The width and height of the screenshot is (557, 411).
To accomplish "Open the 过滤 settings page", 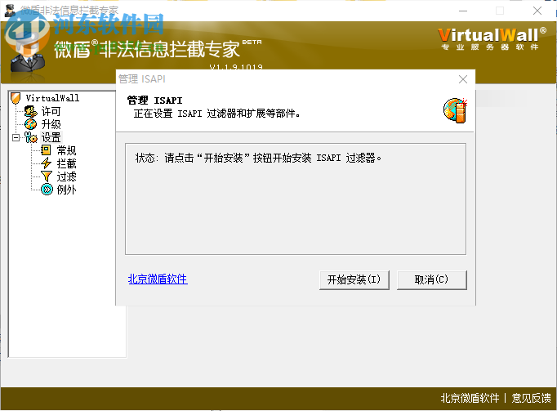I will pos(66,176).
